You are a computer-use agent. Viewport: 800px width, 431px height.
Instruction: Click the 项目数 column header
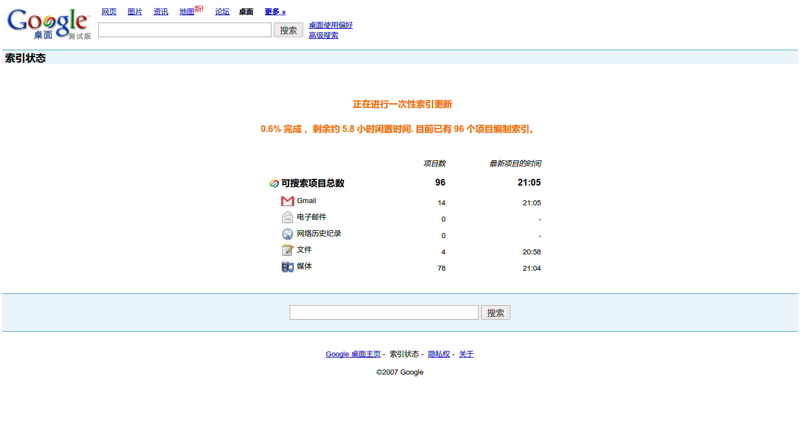click(x=435, y=164)
